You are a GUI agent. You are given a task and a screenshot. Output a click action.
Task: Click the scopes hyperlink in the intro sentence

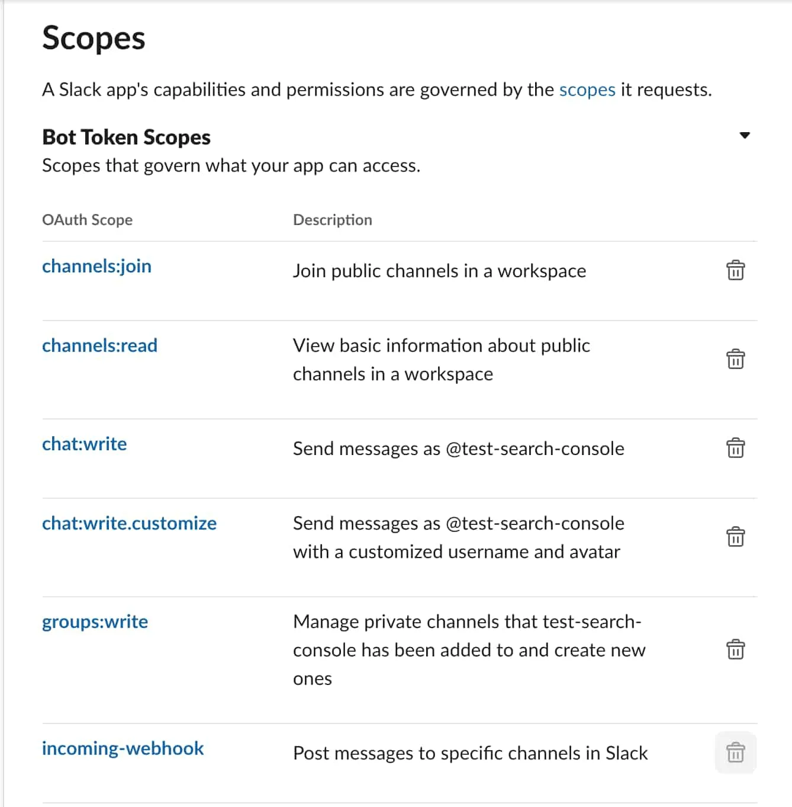[x=587, y=89]
